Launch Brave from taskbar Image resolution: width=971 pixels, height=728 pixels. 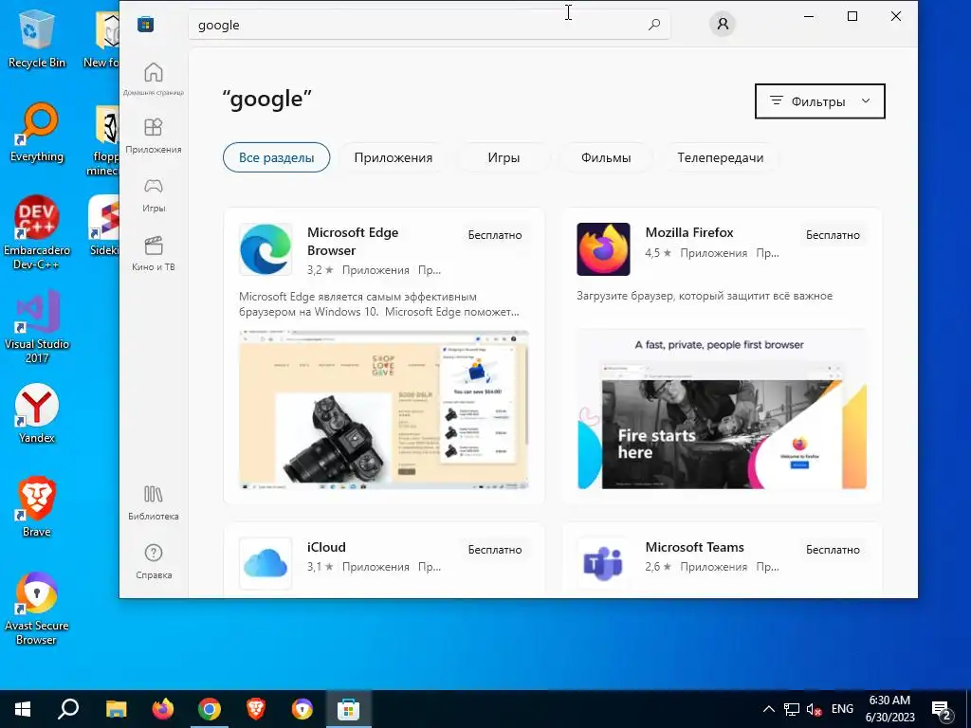tap(256, 709)
